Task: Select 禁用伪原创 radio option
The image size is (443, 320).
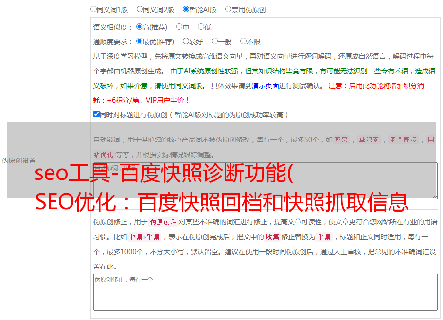Action: point(228,9)
